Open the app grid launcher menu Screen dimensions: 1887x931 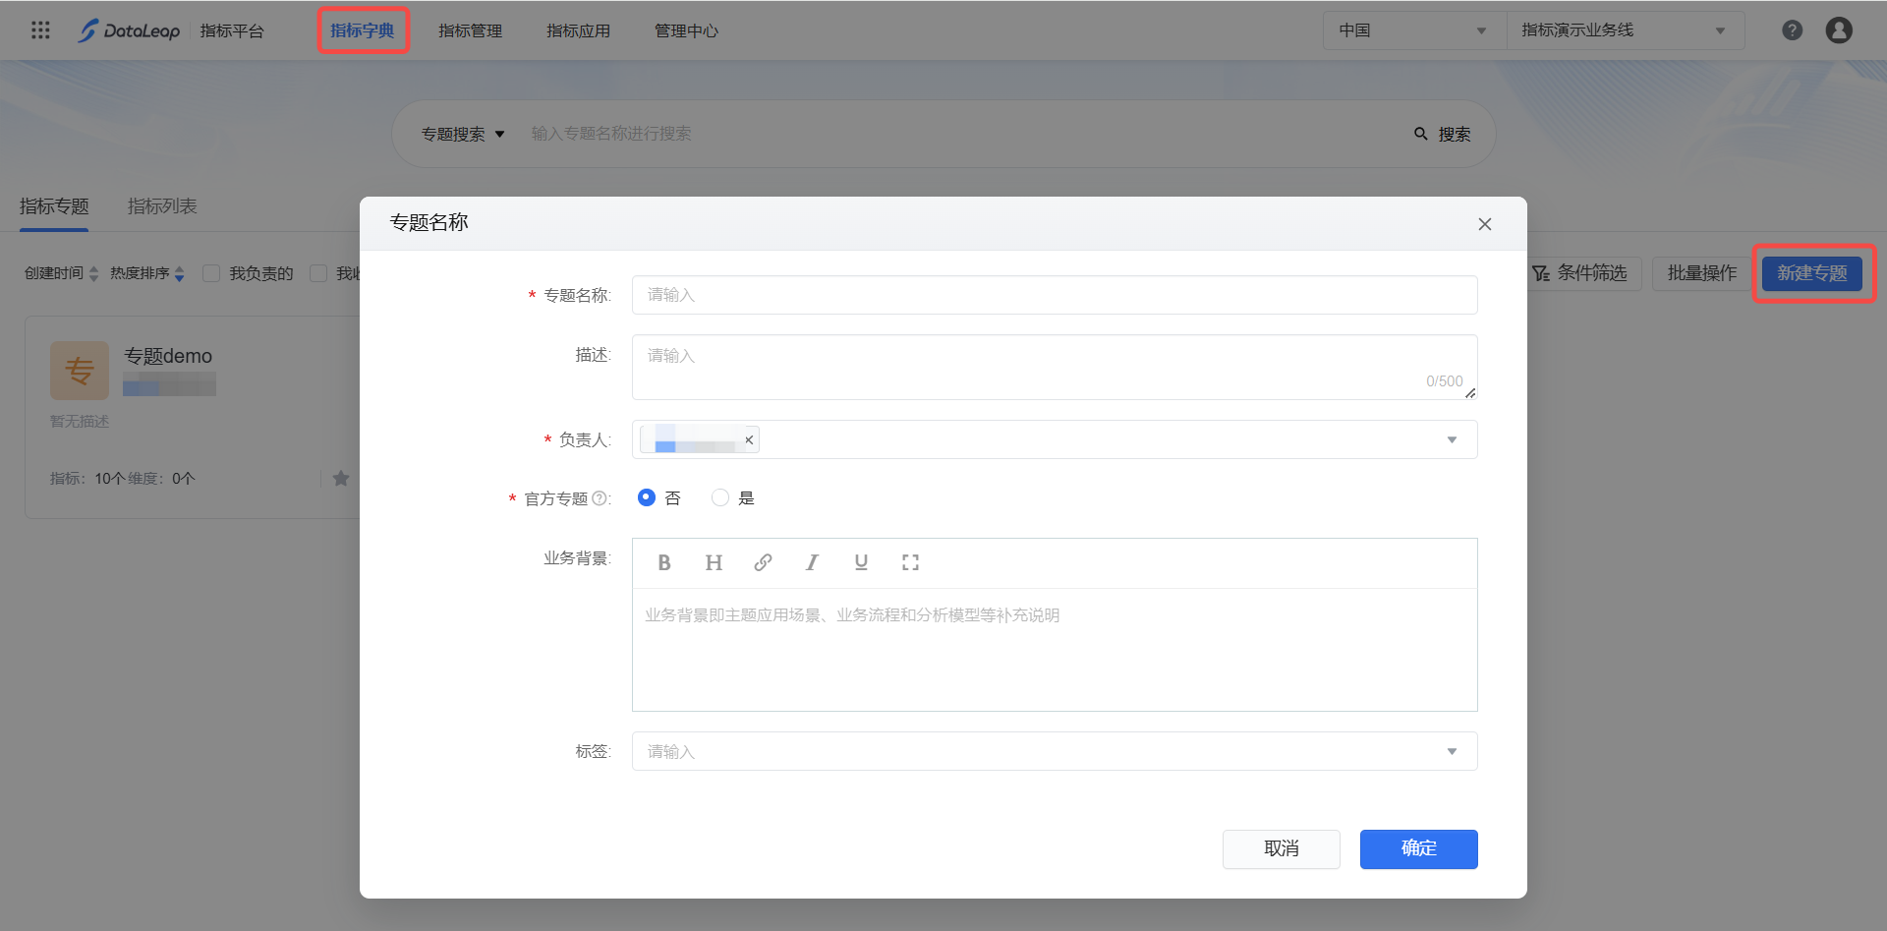click(x=40, y=30)
